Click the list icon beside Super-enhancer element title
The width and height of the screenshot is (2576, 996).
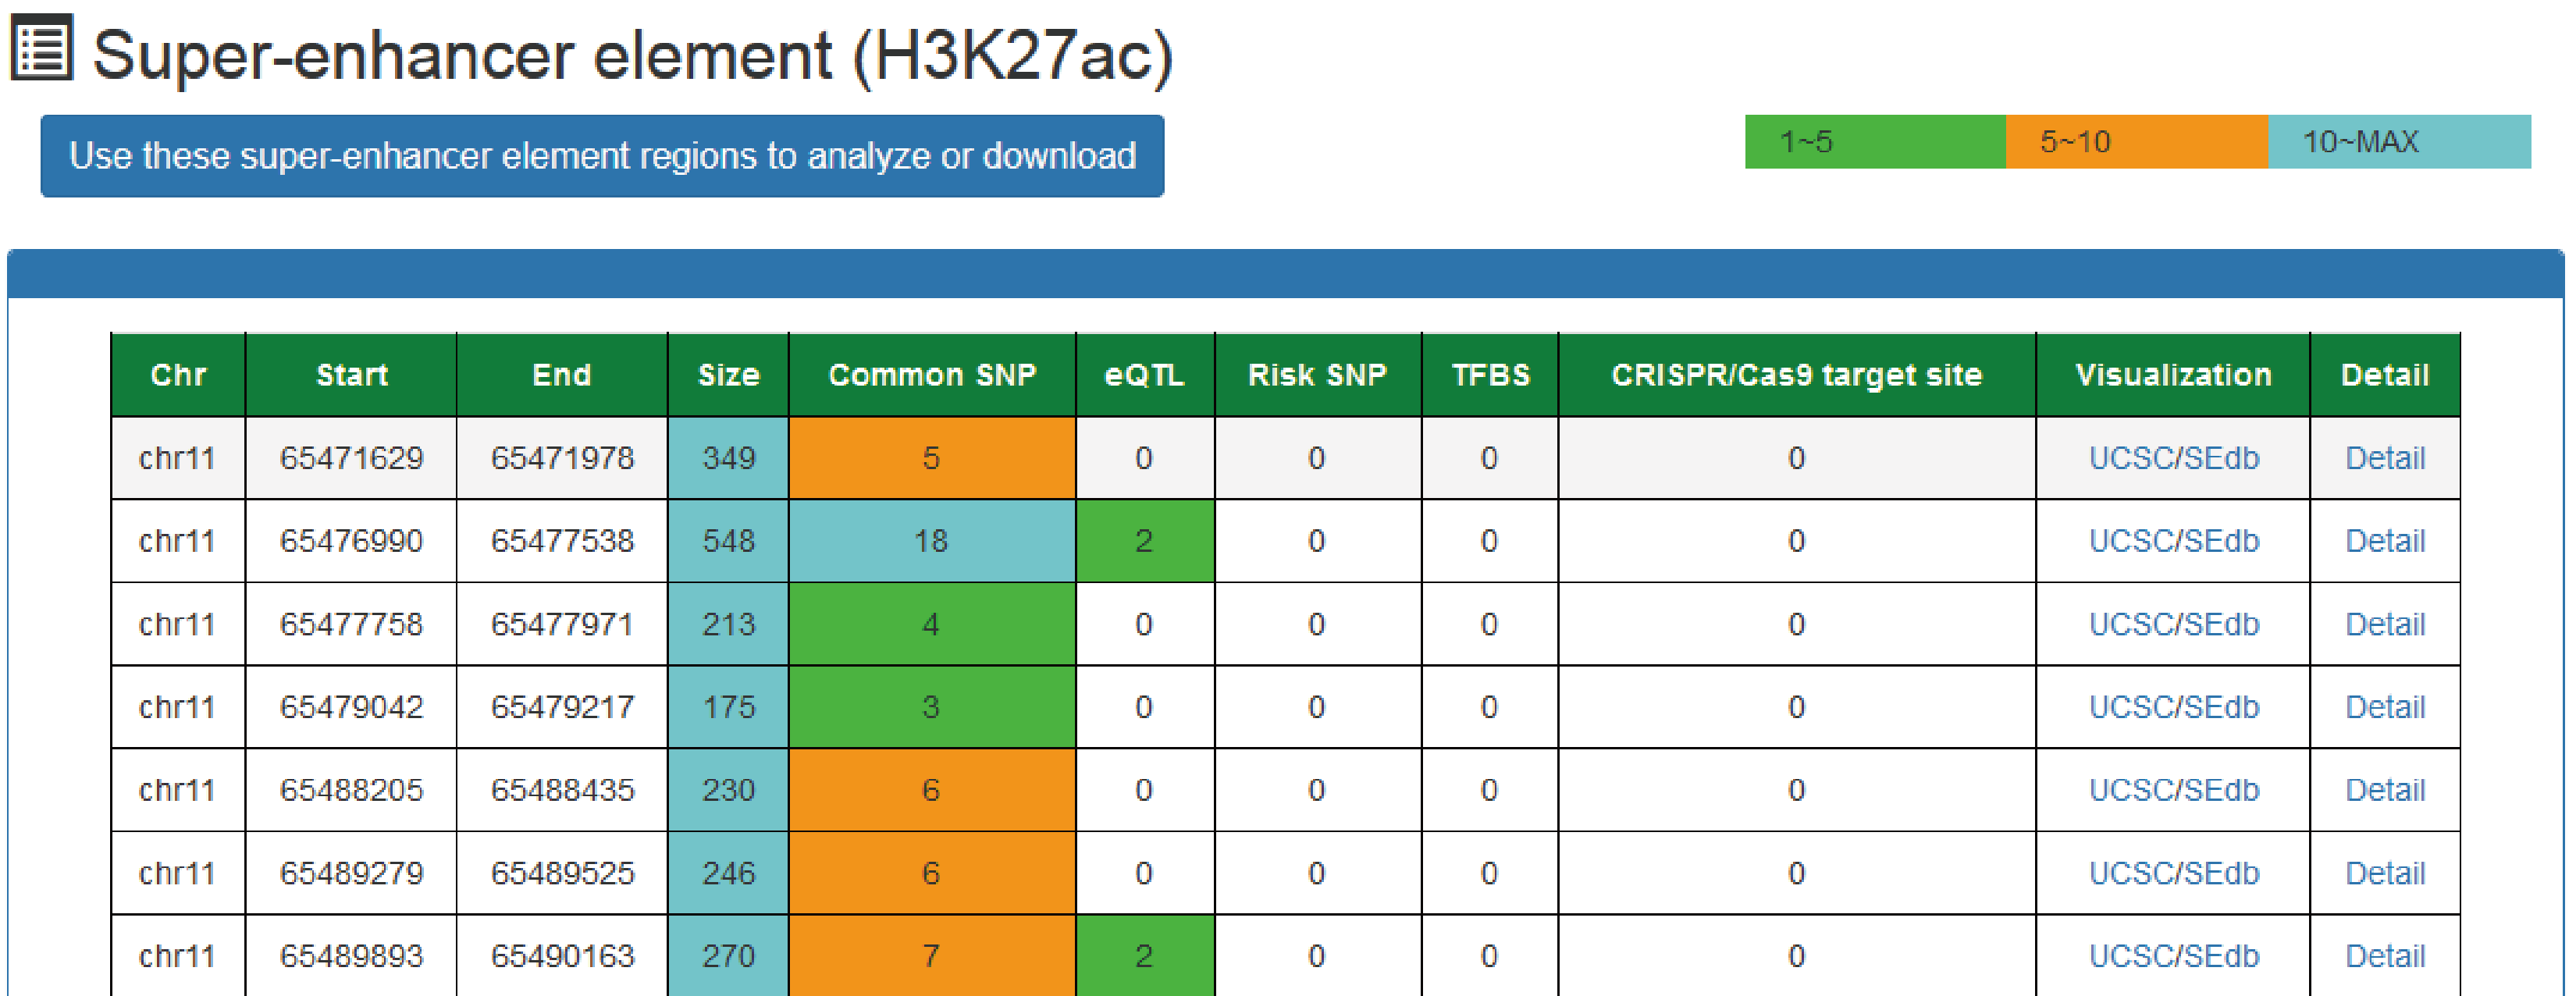[x=41, y=47]
